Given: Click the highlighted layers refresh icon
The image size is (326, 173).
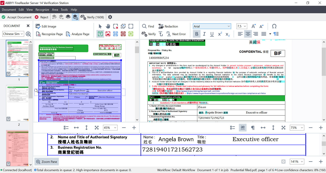Looking at the screenshot, I should (x=75, y=17).
